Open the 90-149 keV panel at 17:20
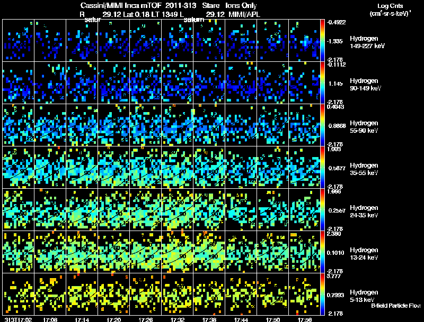This screenshot has height=322, width=424. [113, 83]
